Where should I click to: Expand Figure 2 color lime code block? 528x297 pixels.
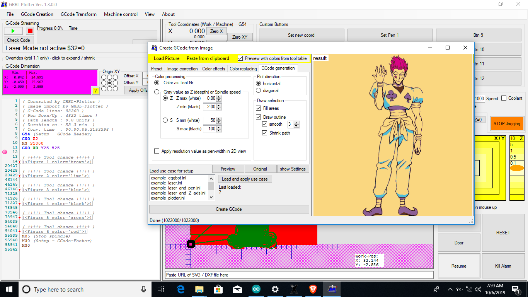[19, 176]
